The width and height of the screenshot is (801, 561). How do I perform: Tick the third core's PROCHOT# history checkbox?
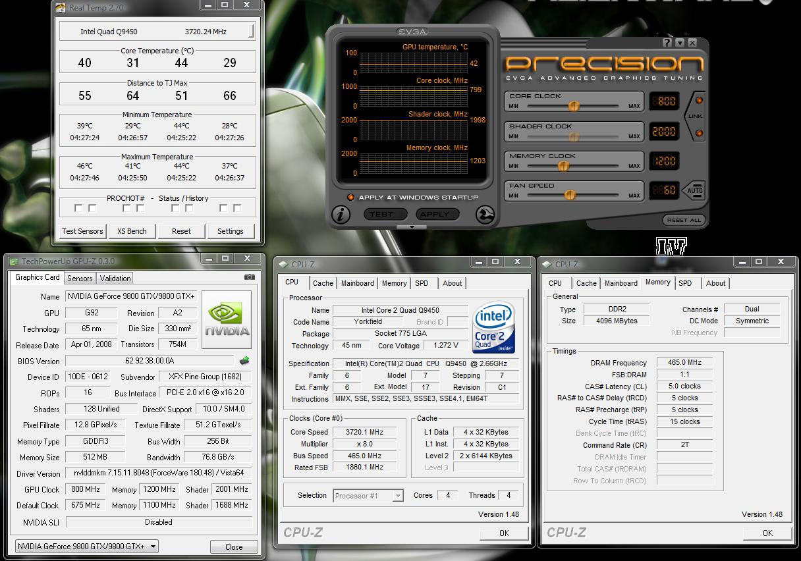coord(189,208)
